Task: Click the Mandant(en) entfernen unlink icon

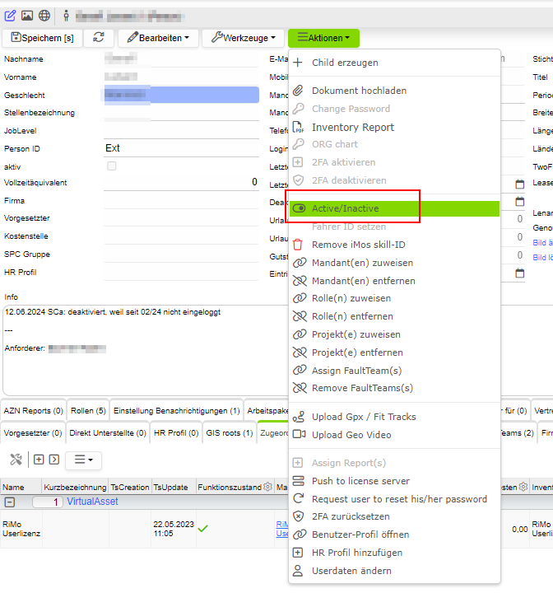Action: pos(300,281)
